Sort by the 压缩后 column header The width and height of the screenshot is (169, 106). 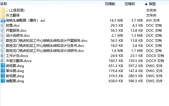(130, 4)
